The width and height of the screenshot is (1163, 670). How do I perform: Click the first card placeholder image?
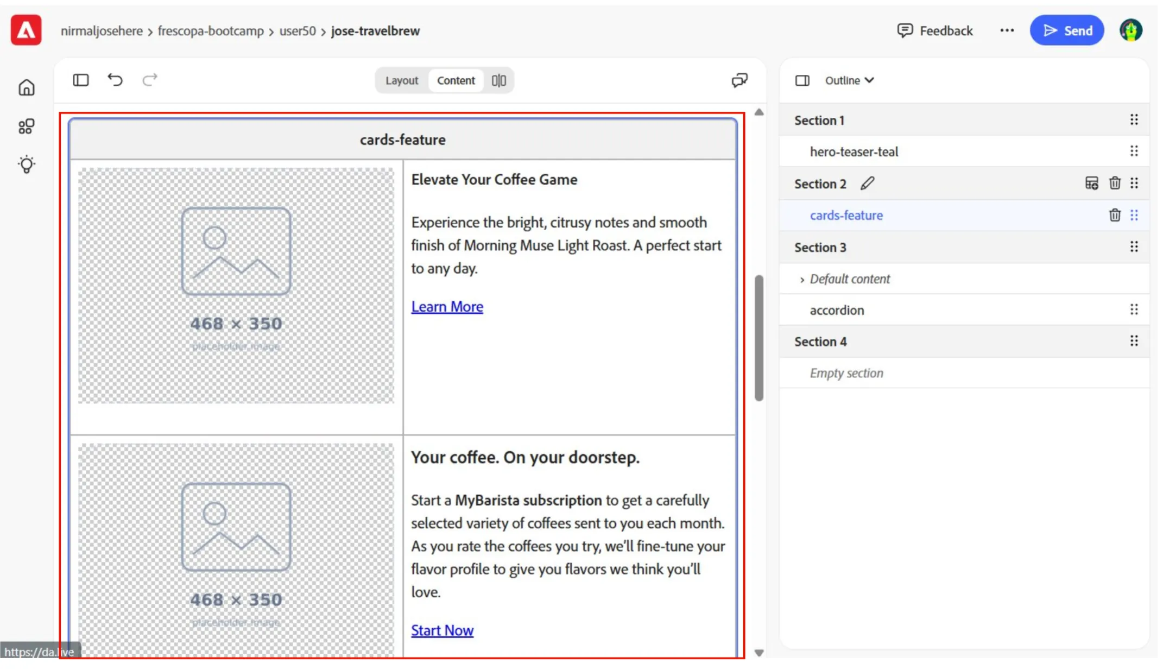click(236, 286)
